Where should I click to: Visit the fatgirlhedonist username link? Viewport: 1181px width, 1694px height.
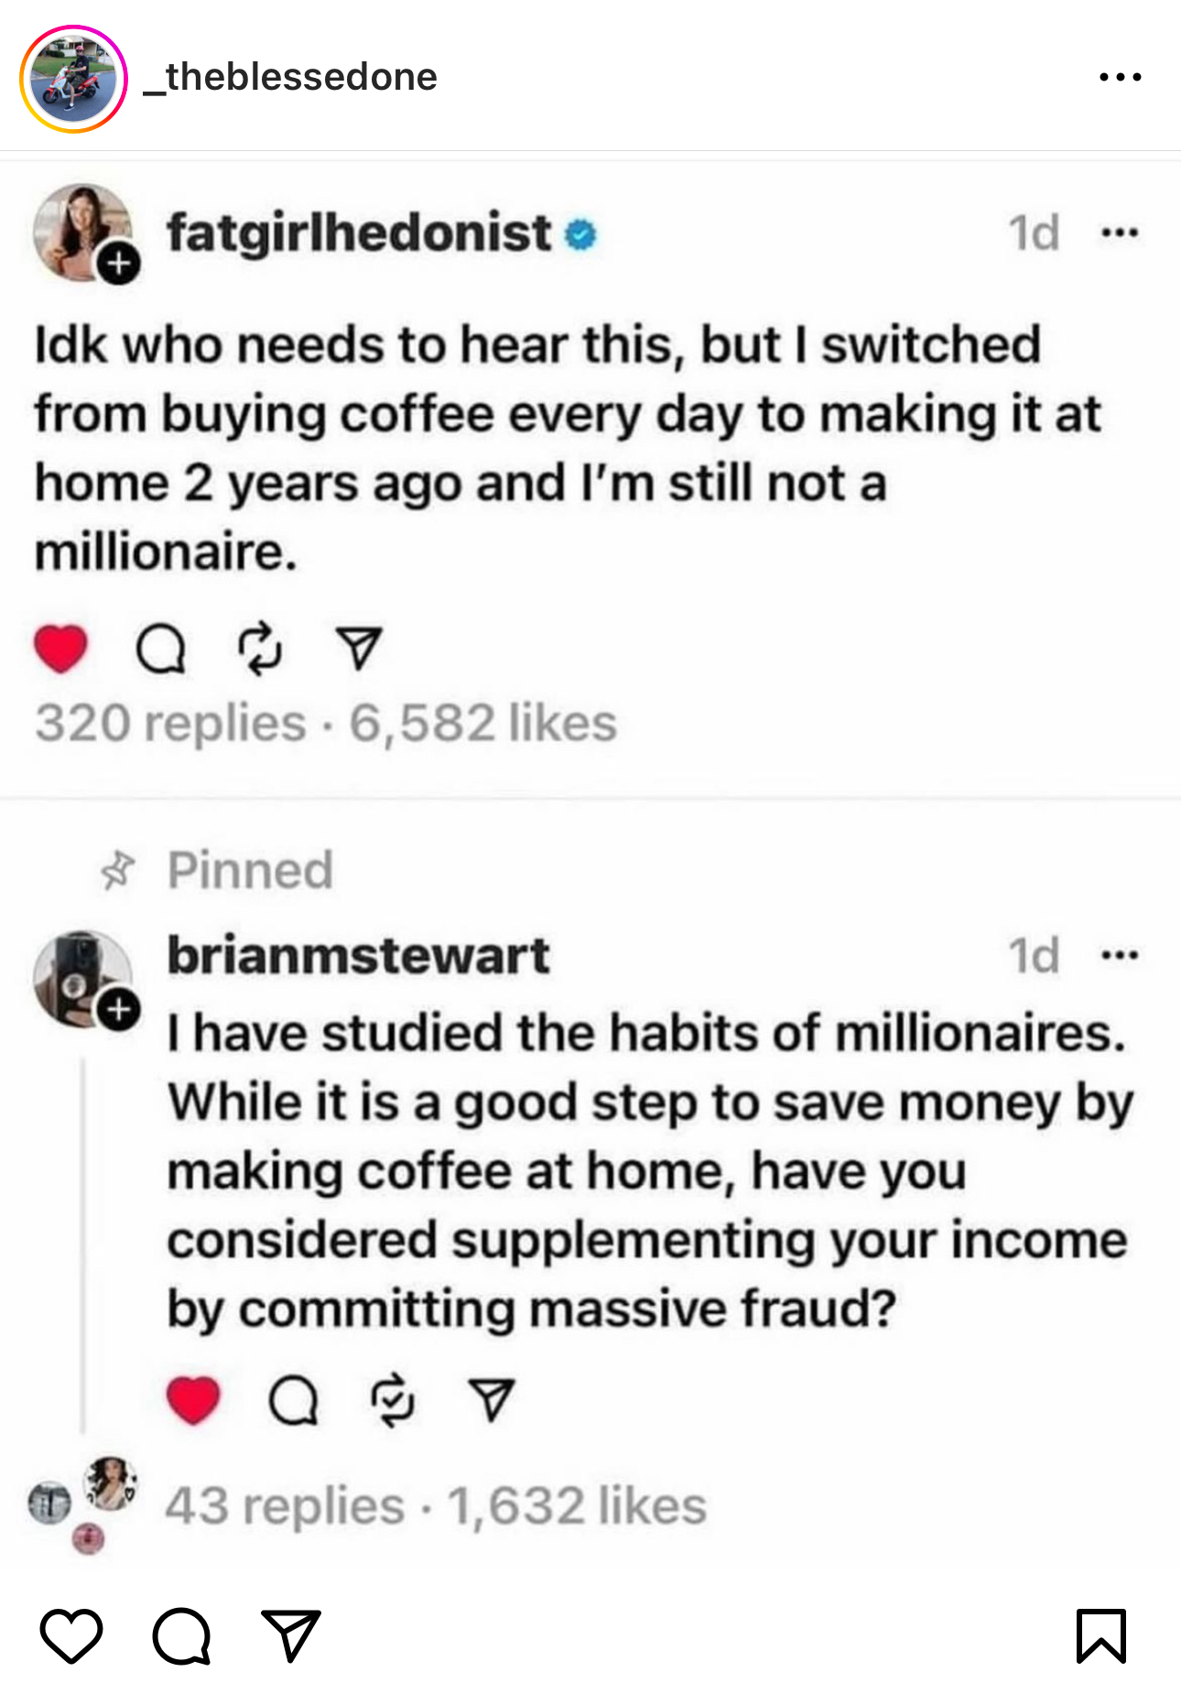pos(359,233)
